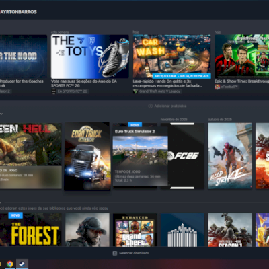The width and height of the screenshot is (269, 269).
Task: Click the eFootball game tag
Action: (x=229, y=87)
